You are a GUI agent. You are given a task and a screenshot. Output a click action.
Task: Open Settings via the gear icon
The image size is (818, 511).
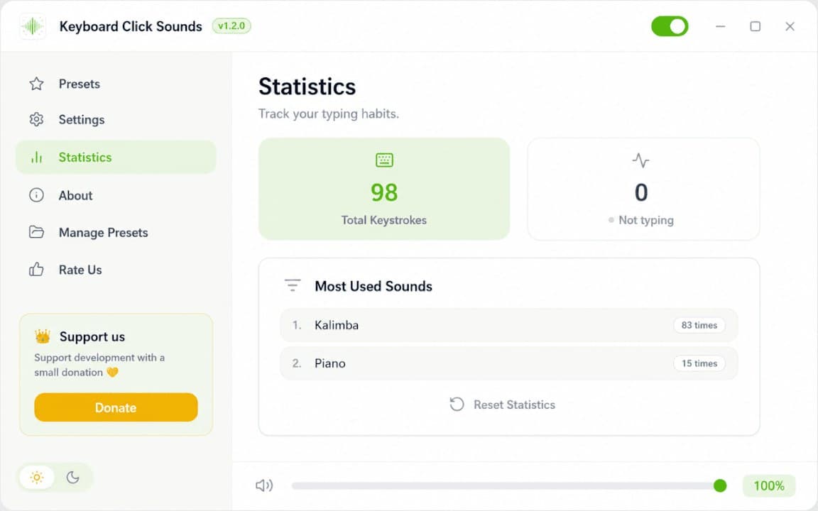coord(36,119)
